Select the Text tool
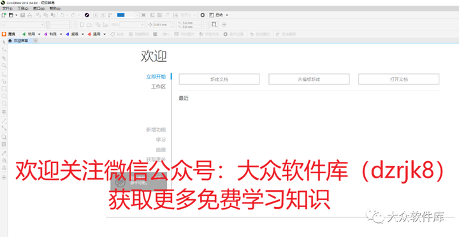Screen dimensions: 459x237 4,111
